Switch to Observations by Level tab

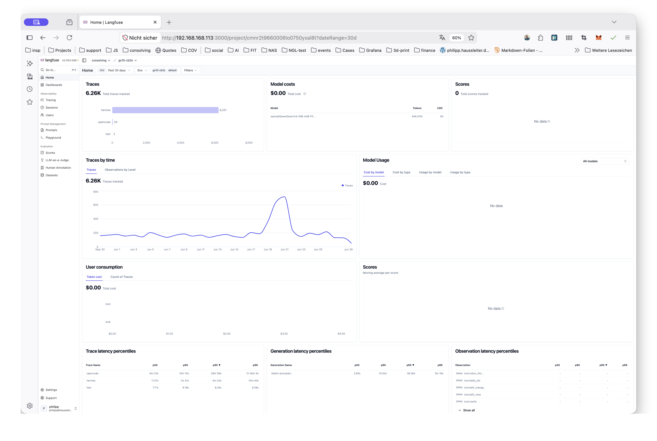tap(120, 170)
